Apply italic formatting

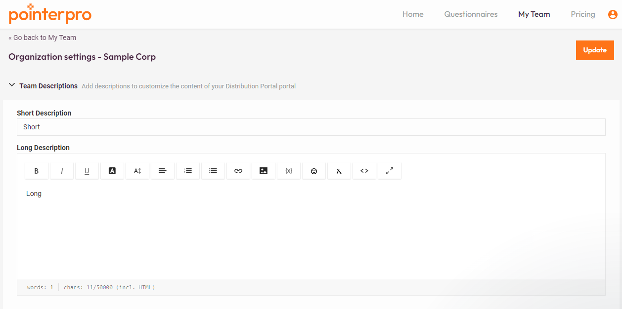(x=61, y=170)
